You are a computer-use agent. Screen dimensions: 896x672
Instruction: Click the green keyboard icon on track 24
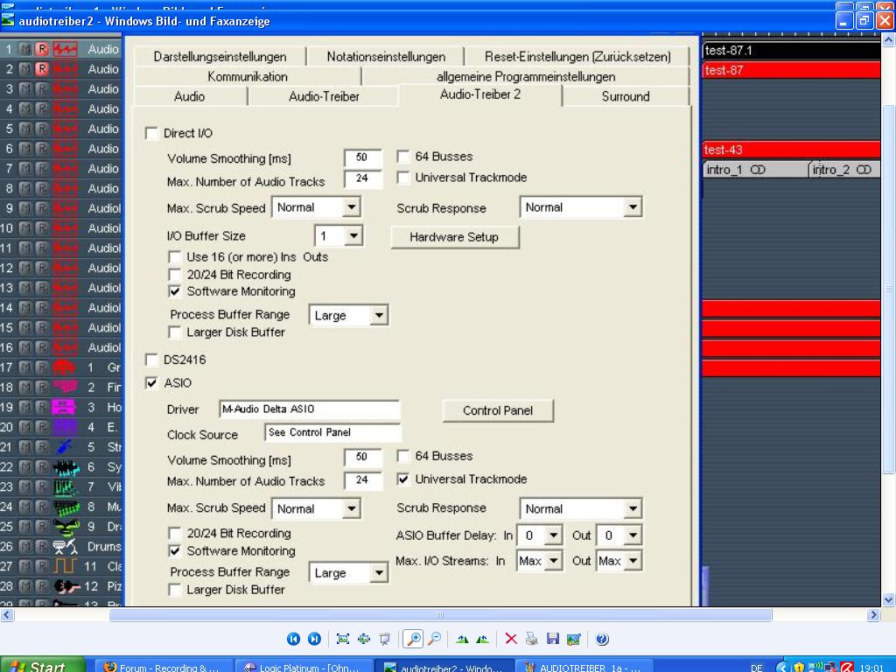pyautogui.click(x=65, y=507)
